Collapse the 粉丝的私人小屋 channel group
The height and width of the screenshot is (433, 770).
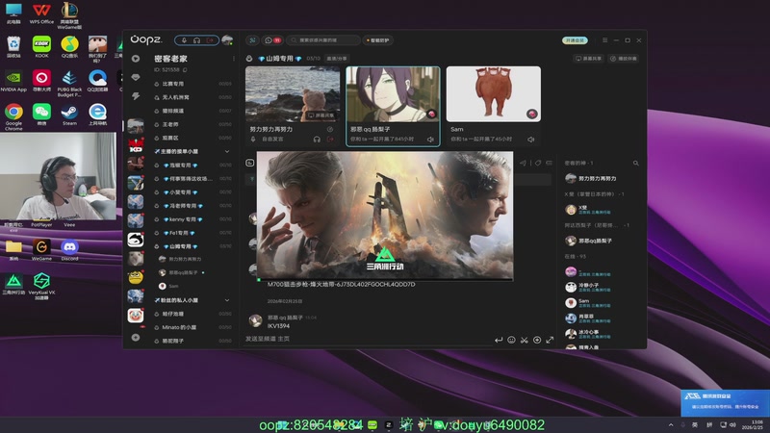(x=227, y=300)
